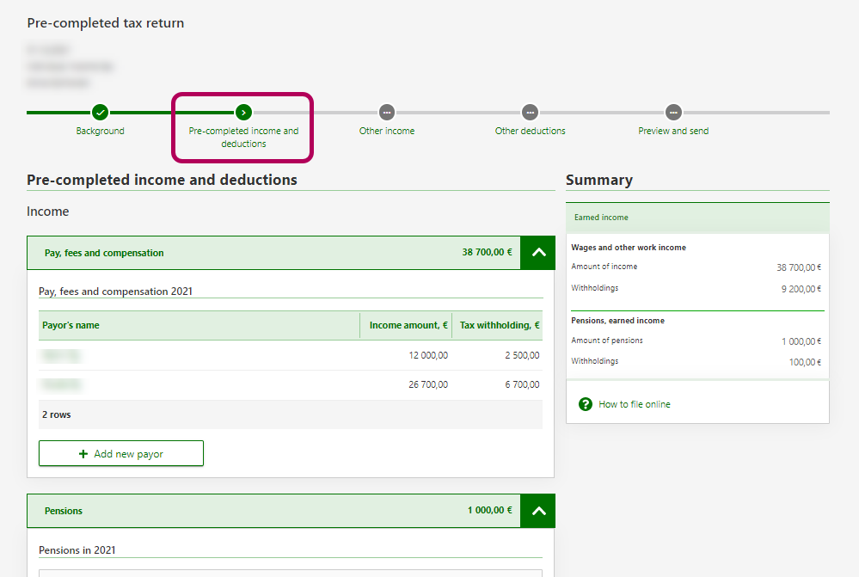Open the How to file online link

635,404
